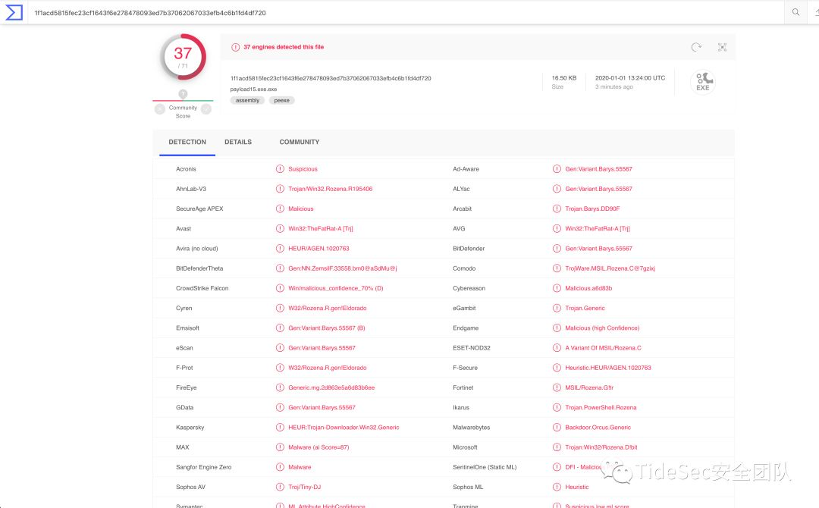Click the 'Trojan.Barys.DD90F' Arcabit result
819x508 pixels.
tap(592, 209)
